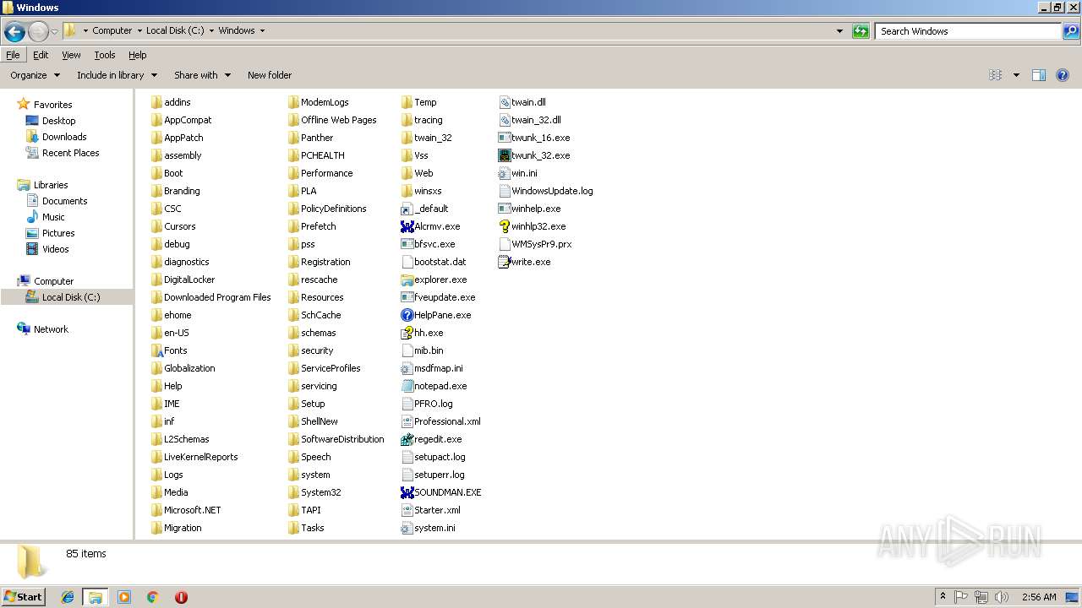Open the Help menu
The image size is (1082, 608).
[137, 55]
